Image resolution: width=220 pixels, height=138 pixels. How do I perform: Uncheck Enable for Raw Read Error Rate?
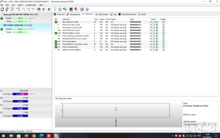[164, 22]
